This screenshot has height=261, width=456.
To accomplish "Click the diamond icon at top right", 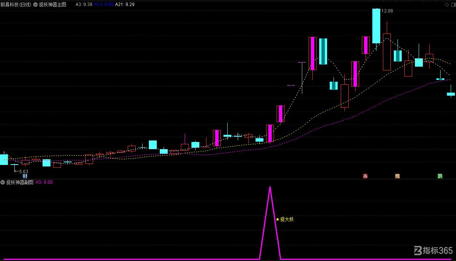I will 447,5.
